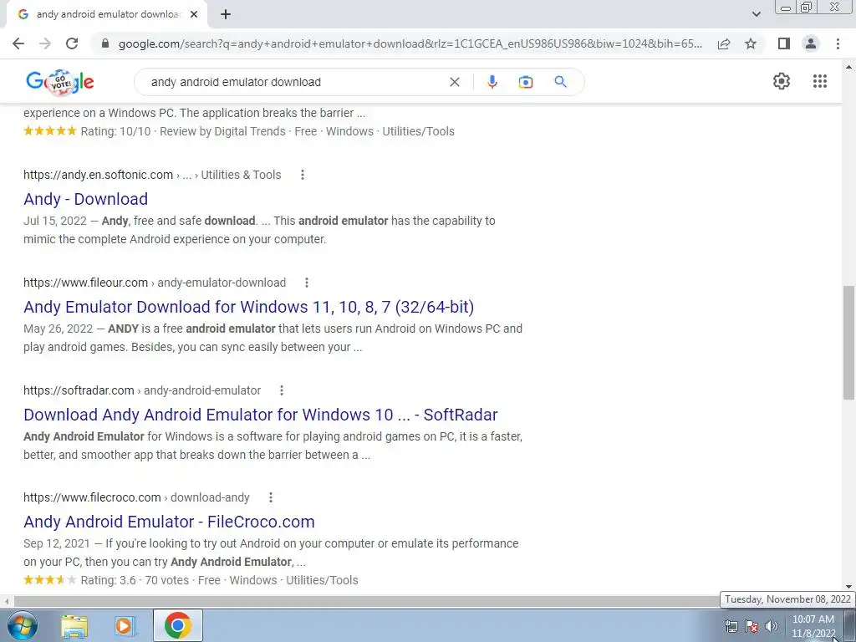Toggle the browser side panel

point(784,43)
